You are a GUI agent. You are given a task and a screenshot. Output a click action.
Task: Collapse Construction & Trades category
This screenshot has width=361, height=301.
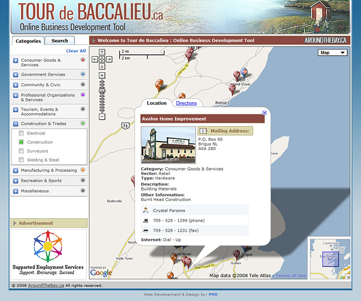pyautogui.click(x=16, y=124)
